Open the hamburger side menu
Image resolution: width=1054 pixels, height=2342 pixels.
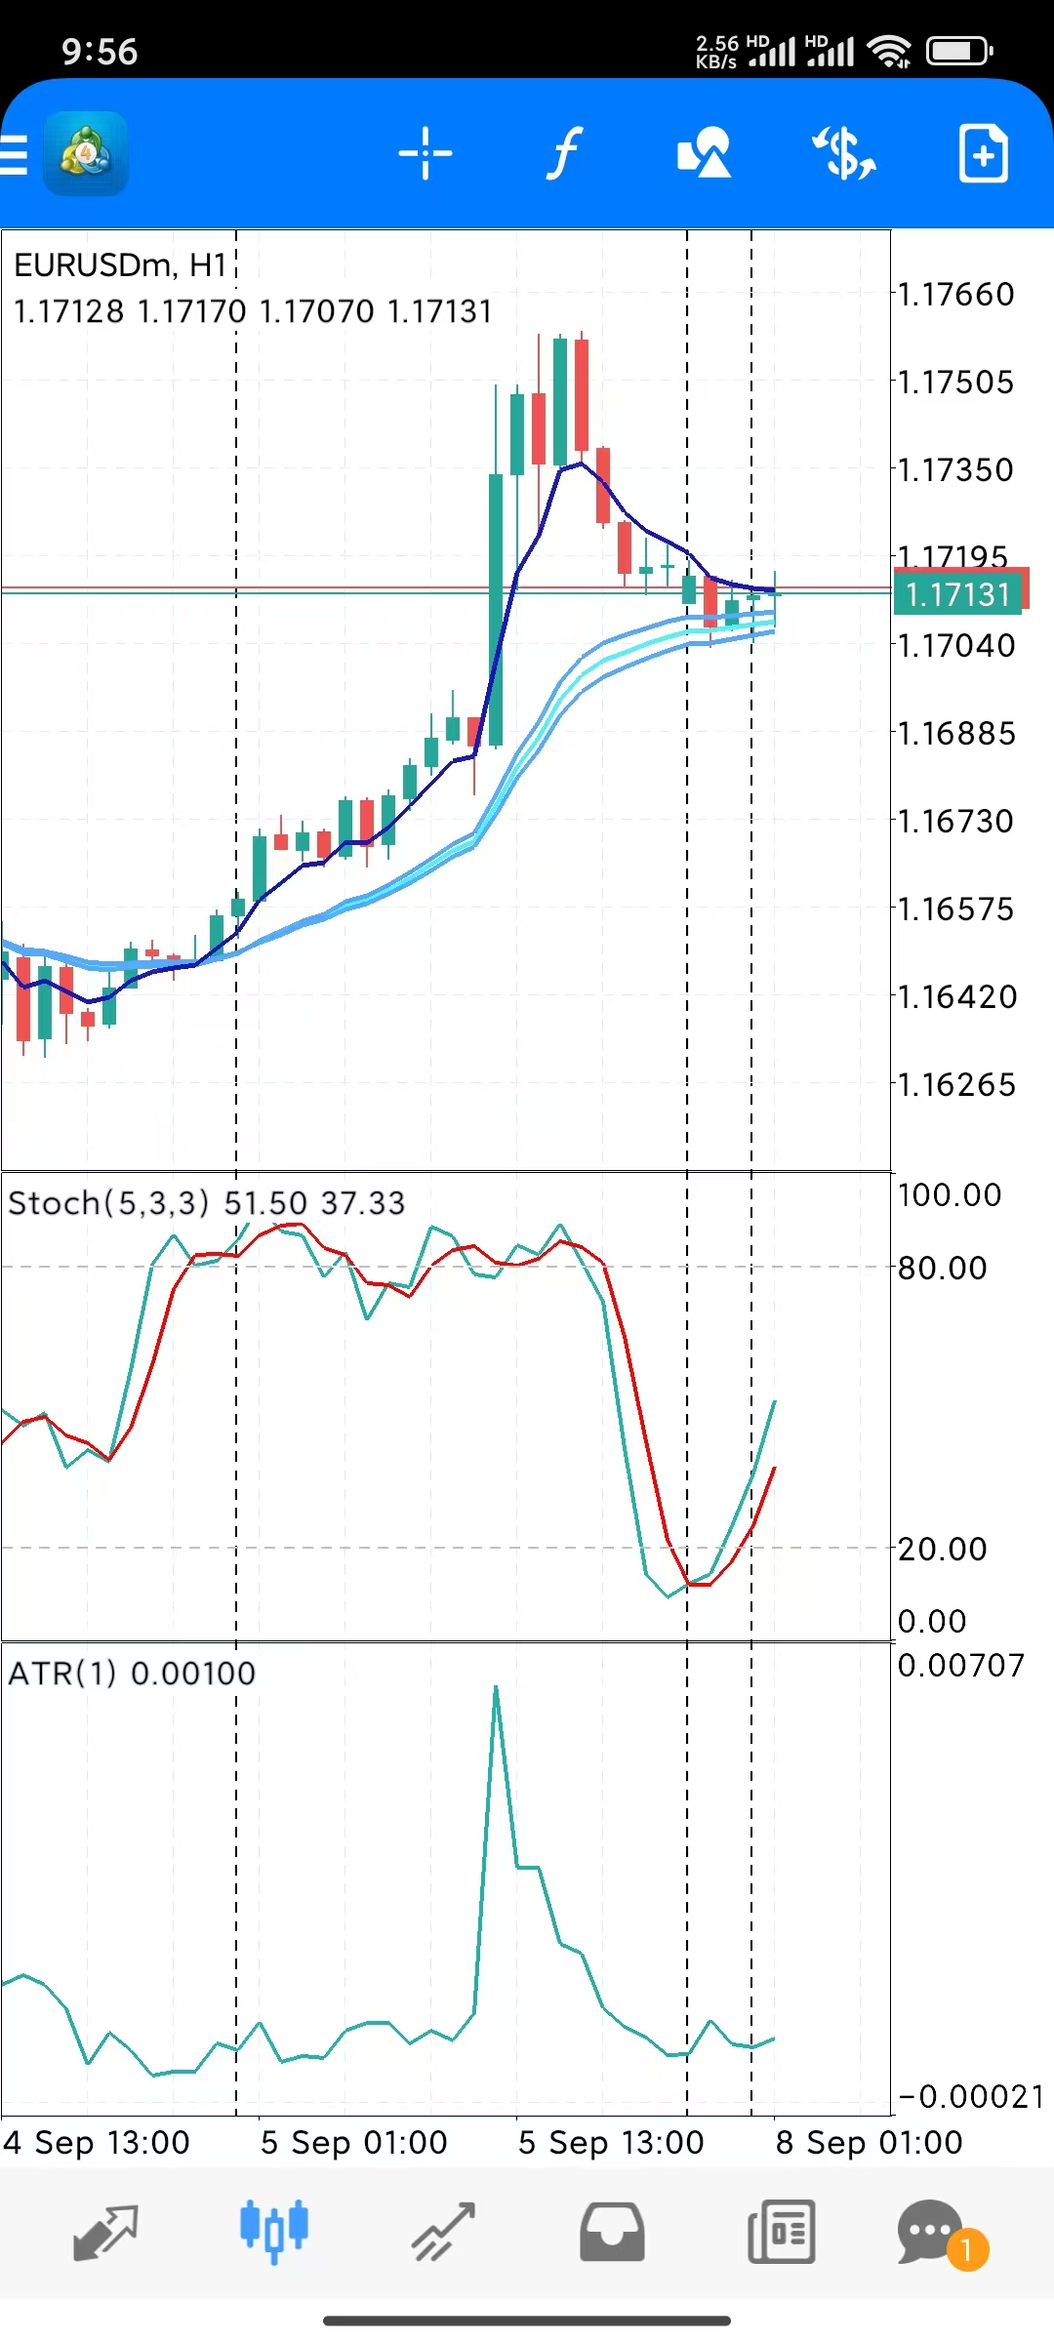point(15,154)
